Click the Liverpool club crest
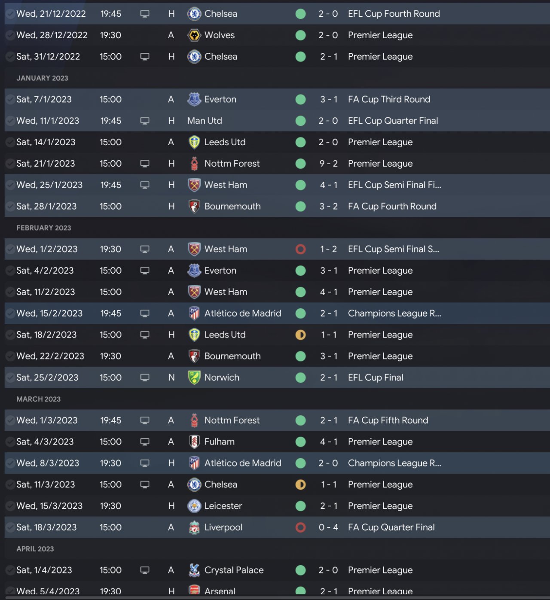 coord(194,527)
